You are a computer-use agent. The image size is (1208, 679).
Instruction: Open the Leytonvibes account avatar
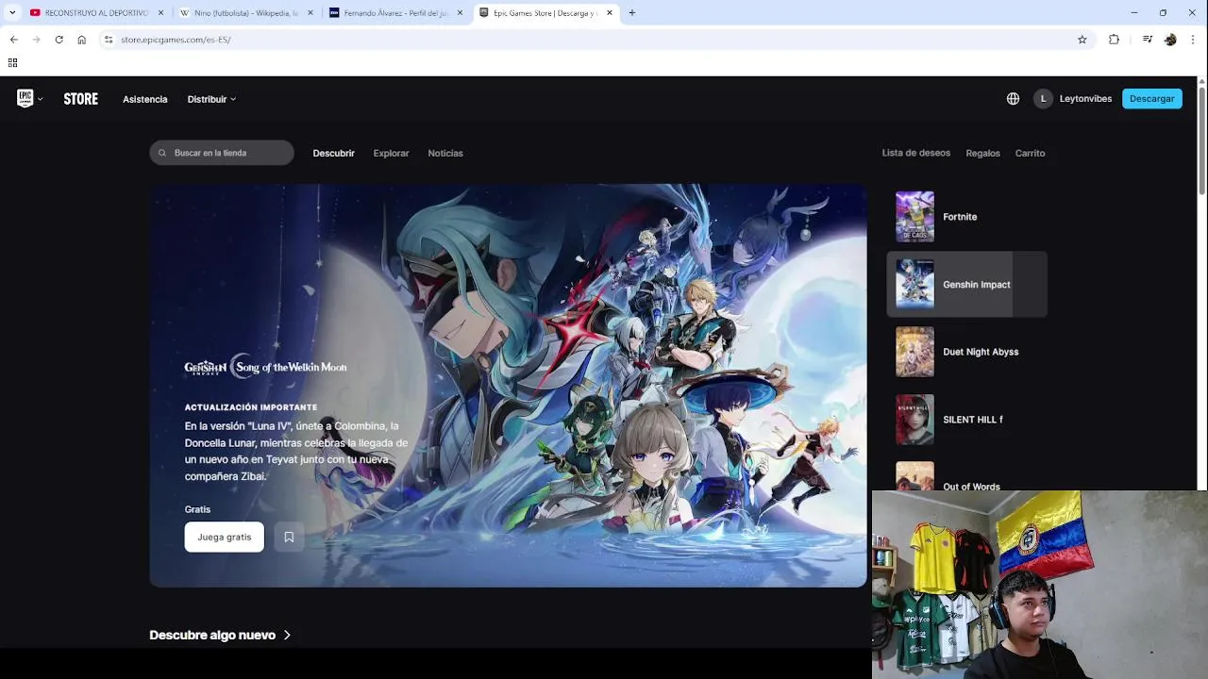pyautogui.click(x=1043, y=98)
